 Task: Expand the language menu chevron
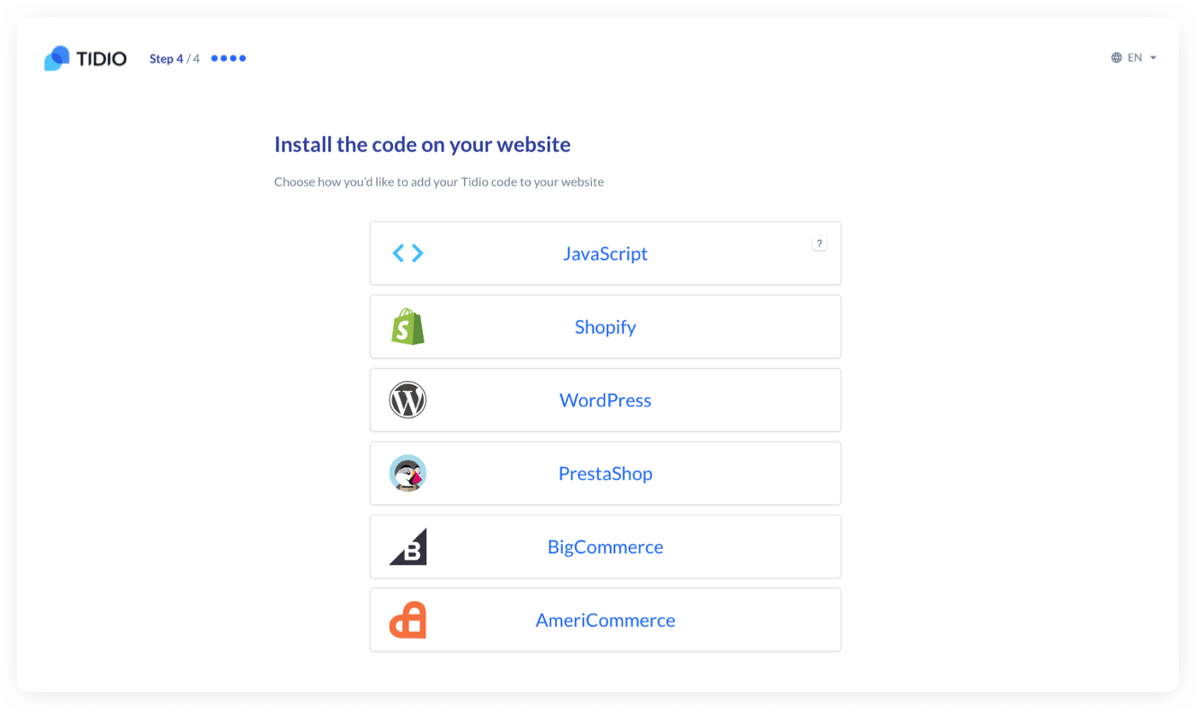(1153, 58)
